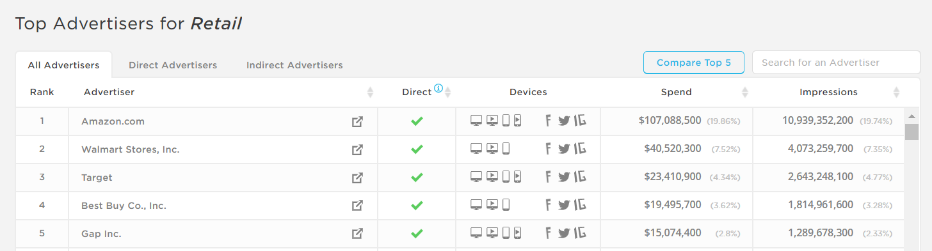Viewport: 932px width, 251px height.
Task: Click Amazon.com row's Facebook icon
Action: [x=549, y=121]
